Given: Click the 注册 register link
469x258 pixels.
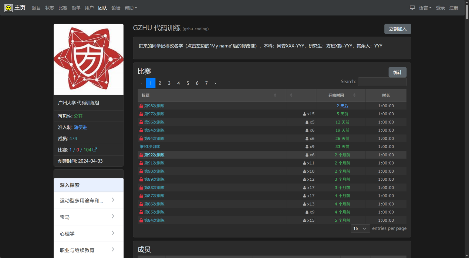Looking at the screenshot, I should (x=453, y=8).
